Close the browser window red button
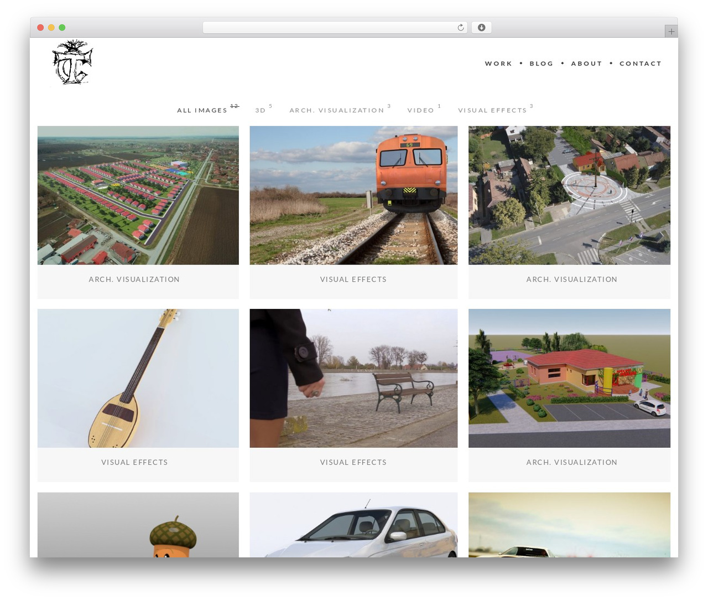Screen dimensions: 708x600 click(x=40, y=28)
